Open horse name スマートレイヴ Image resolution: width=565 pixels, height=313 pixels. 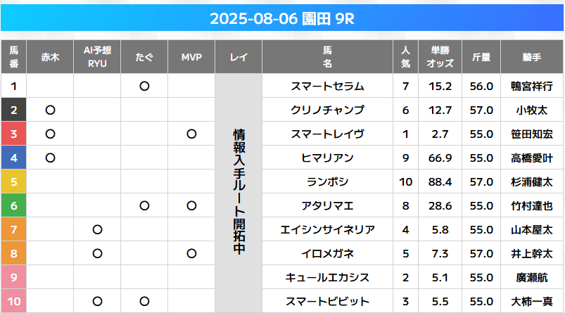[x=327, y=134]
